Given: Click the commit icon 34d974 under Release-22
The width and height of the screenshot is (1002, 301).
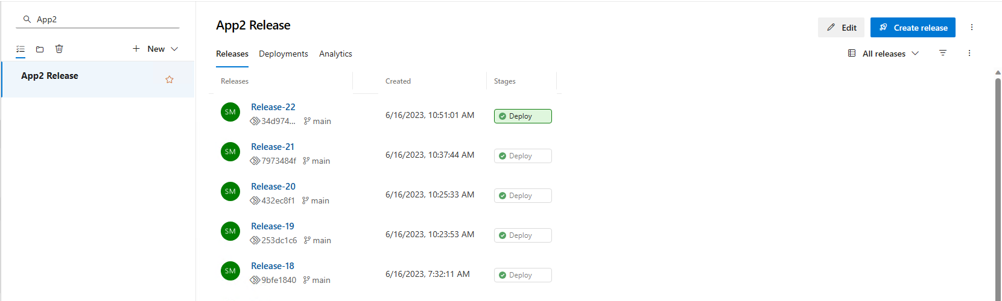Looking at the screenshot, I should coord(255,121).
